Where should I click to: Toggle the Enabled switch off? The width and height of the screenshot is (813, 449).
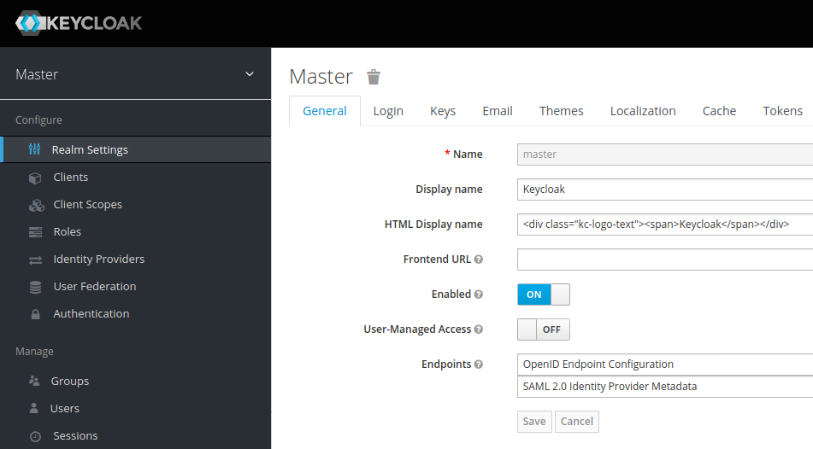click(x=544, y=294)
